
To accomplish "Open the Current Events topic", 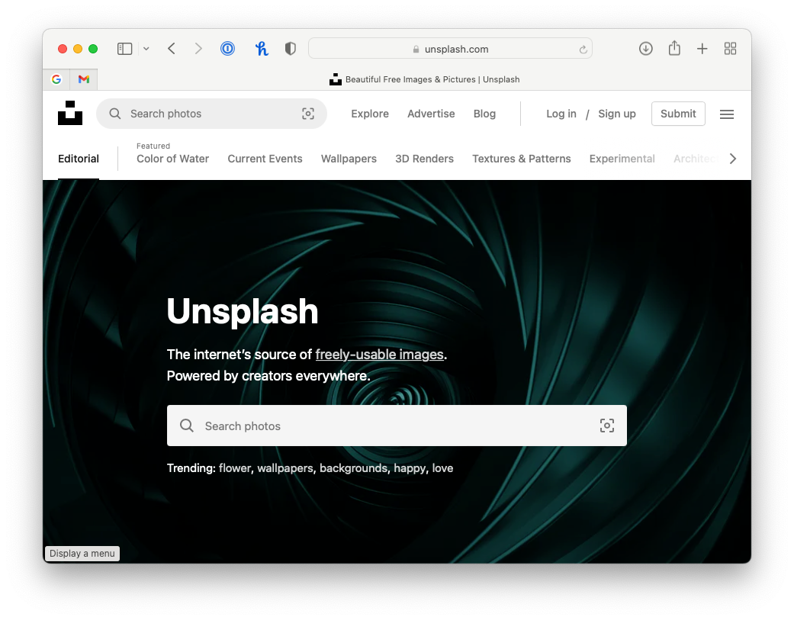I will (x=265, y=159).
